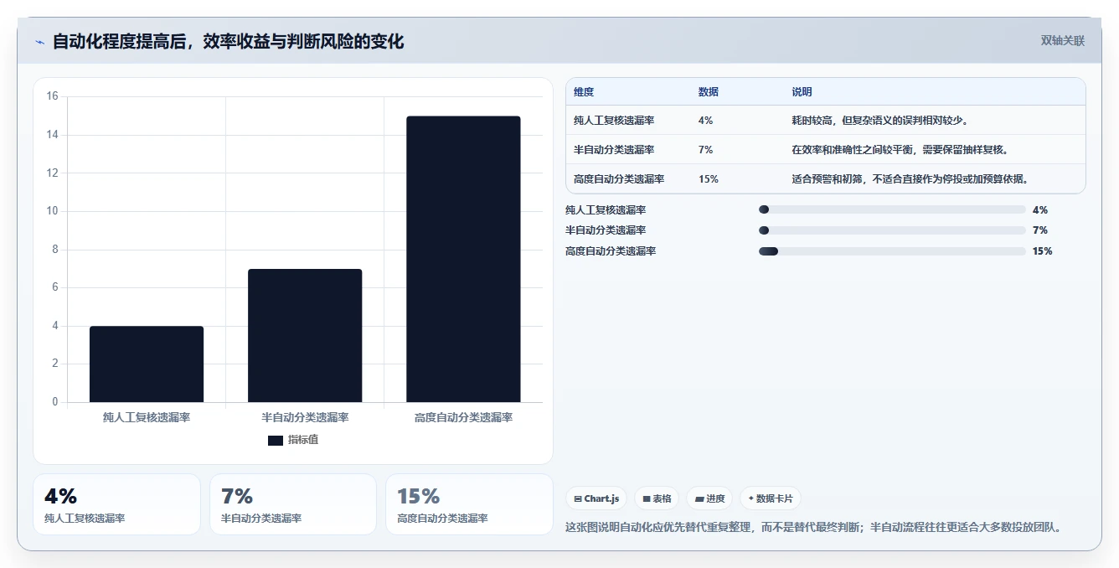The width and height of the screenshot is (1119, 568).
Task: Click the 维度 column header
Action: click(x=584, y=92)
